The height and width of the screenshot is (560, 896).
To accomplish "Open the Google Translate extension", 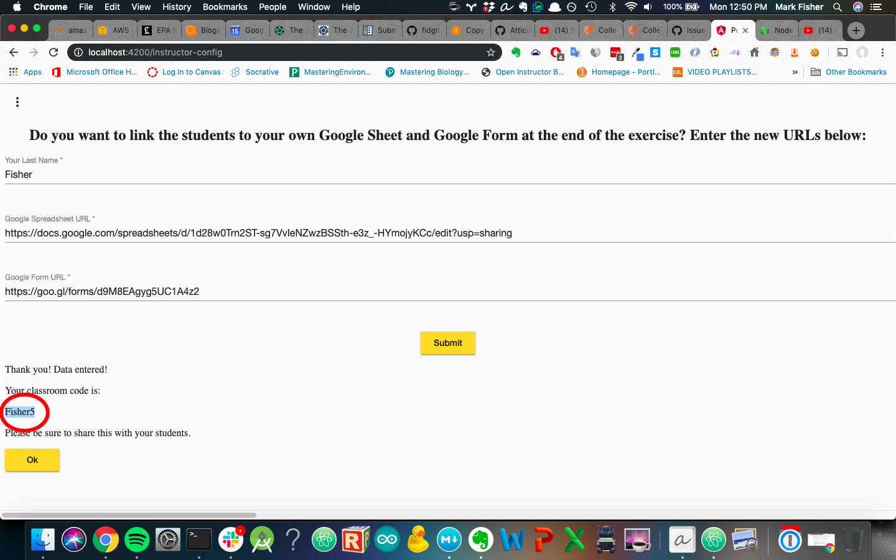I will [576, 53].
